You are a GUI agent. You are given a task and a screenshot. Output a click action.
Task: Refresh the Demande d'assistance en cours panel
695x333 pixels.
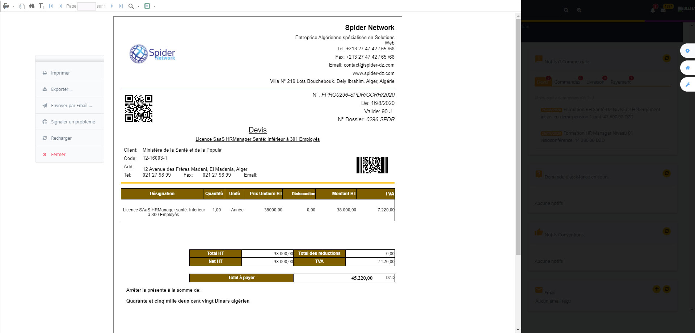[x=667, y=173]
